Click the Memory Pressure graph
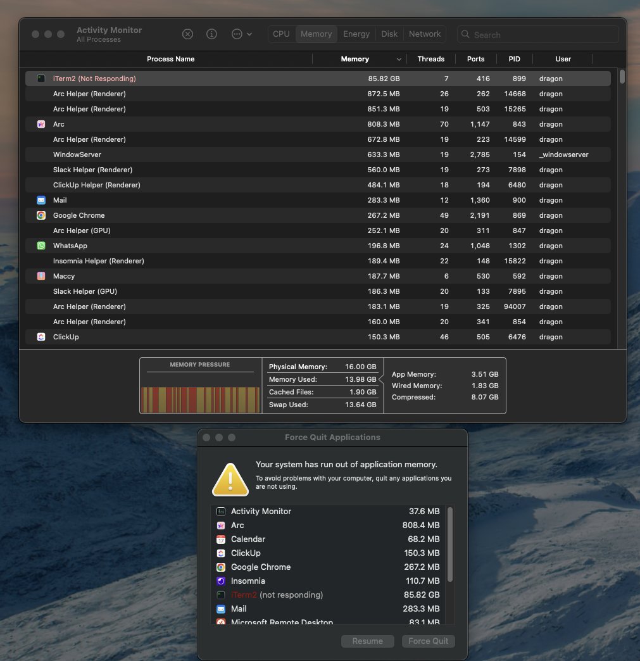Image resolution: width=640 pixels, height=661 pixels. click(x=200, y=400)
